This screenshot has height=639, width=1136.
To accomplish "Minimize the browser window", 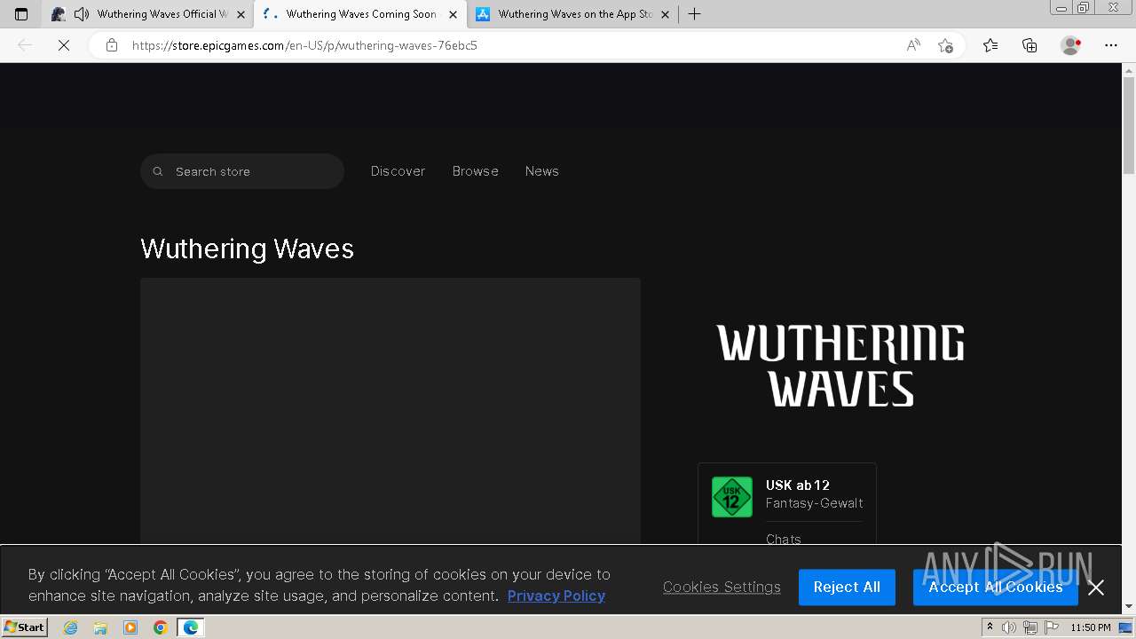I will coord(1061,8).
